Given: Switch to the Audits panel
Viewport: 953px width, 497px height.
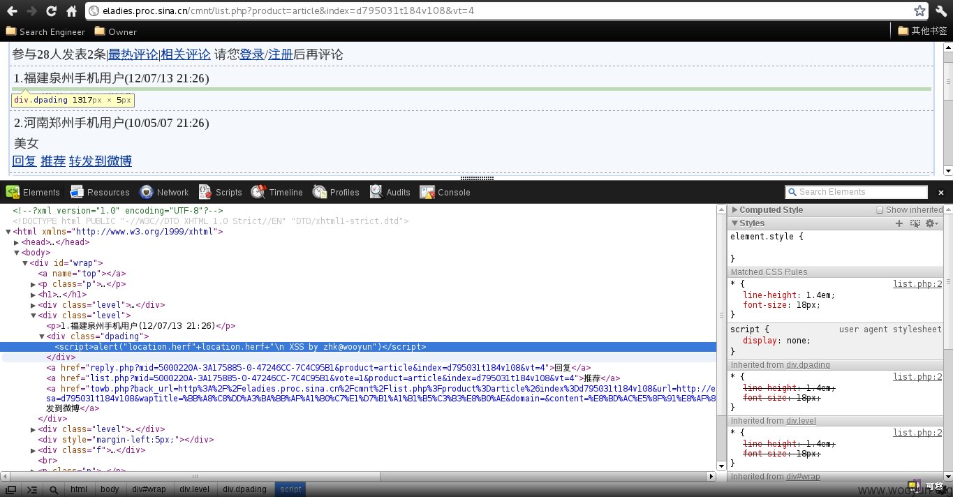Looking at the screenshot, I should 390,192.
